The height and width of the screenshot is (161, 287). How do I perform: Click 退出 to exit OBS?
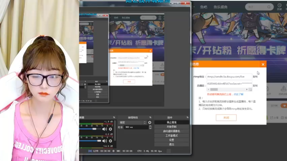click(x=171, y=145)
